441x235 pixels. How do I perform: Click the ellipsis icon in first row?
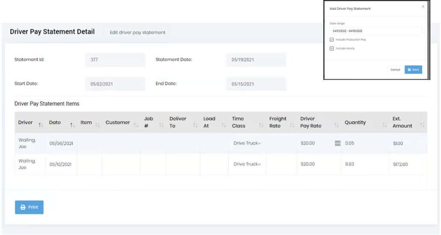coord(337,144)
